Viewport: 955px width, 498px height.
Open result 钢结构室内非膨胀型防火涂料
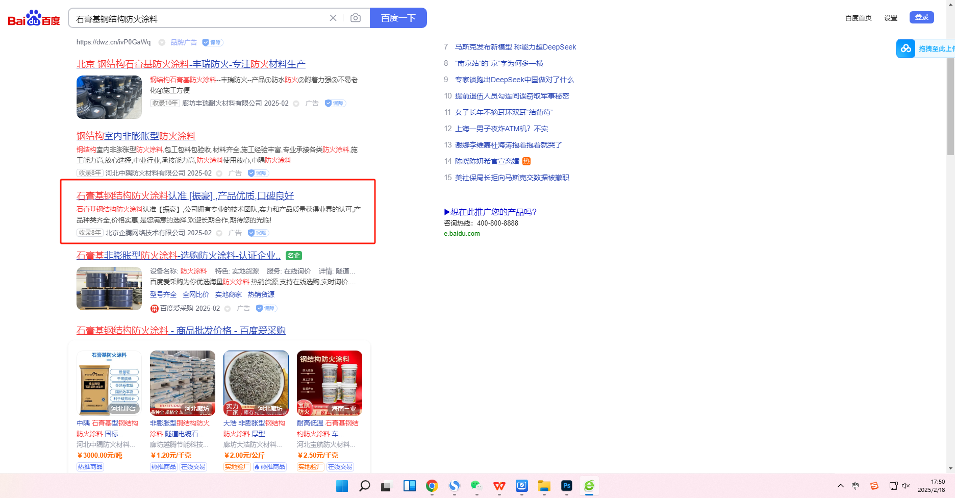(x=136, y=136)
